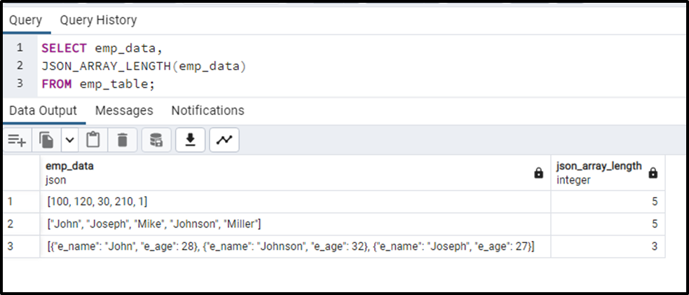Click the Save data changes database icon
The height and width of the screenshot is (295, 689).
pos(156,140)
